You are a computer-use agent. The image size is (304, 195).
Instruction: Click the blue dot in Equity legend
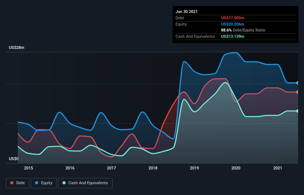pos(37,183)
